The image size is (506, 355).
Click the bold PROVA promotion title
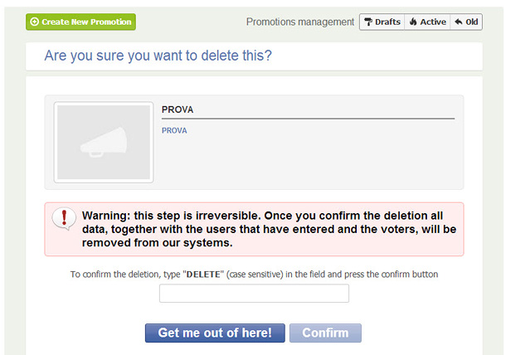click(178, 109)
